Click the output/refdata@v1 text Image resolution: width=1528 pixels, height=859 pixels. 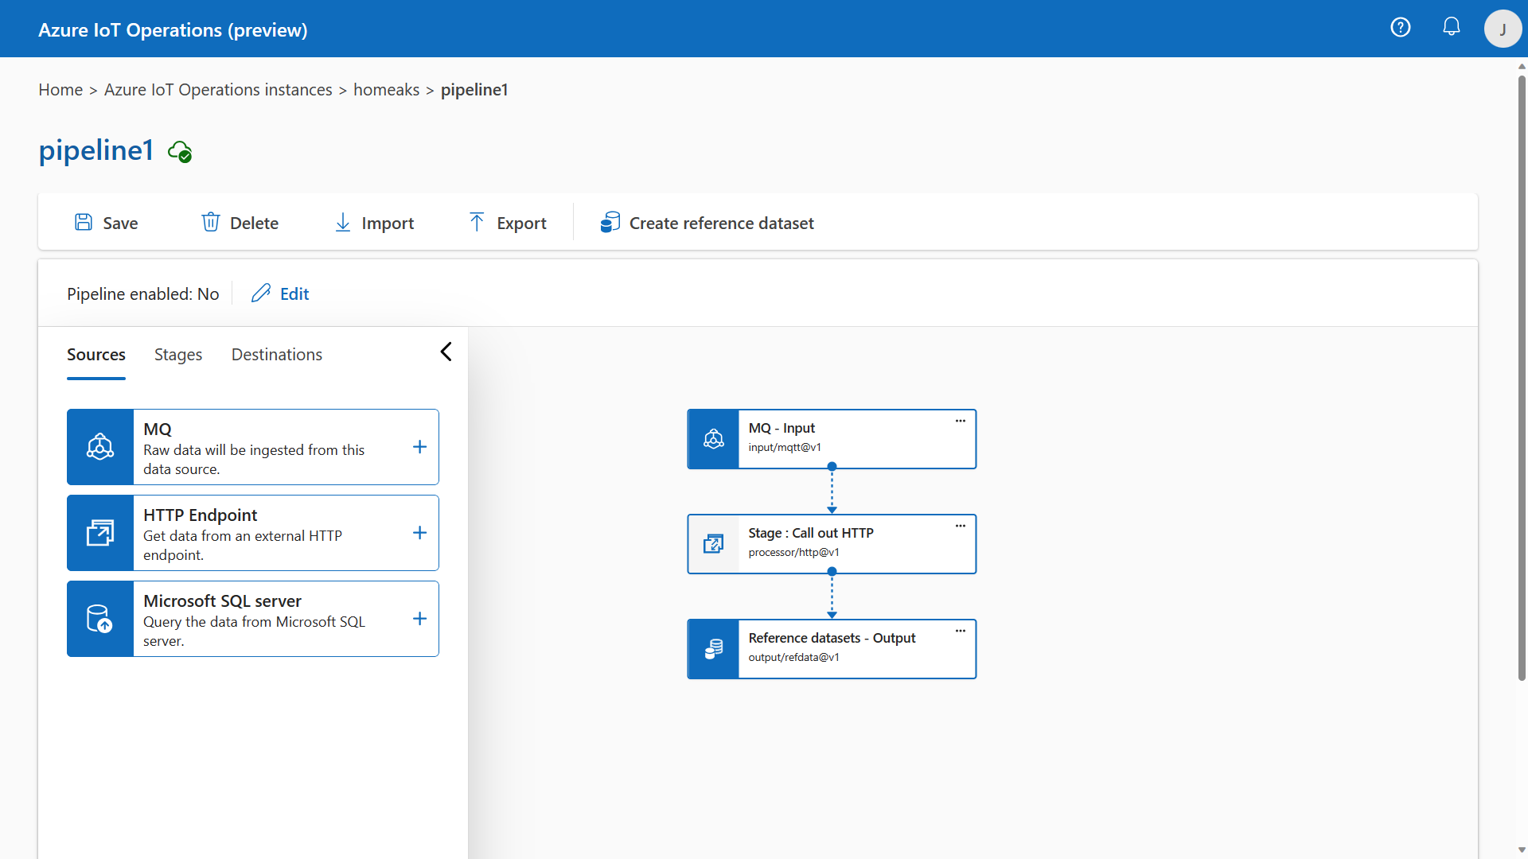click(x=793, y=658)
